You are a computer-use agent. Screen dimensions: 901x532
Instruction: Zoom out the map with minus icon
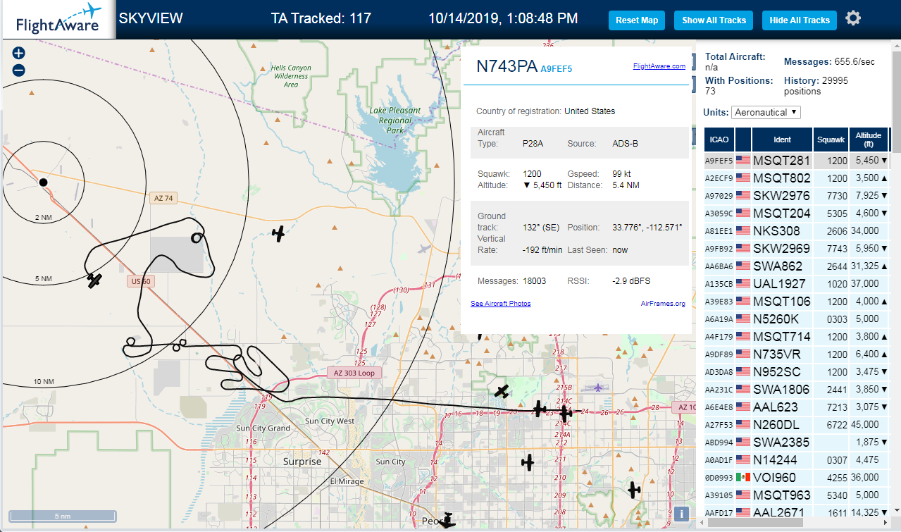19,70
